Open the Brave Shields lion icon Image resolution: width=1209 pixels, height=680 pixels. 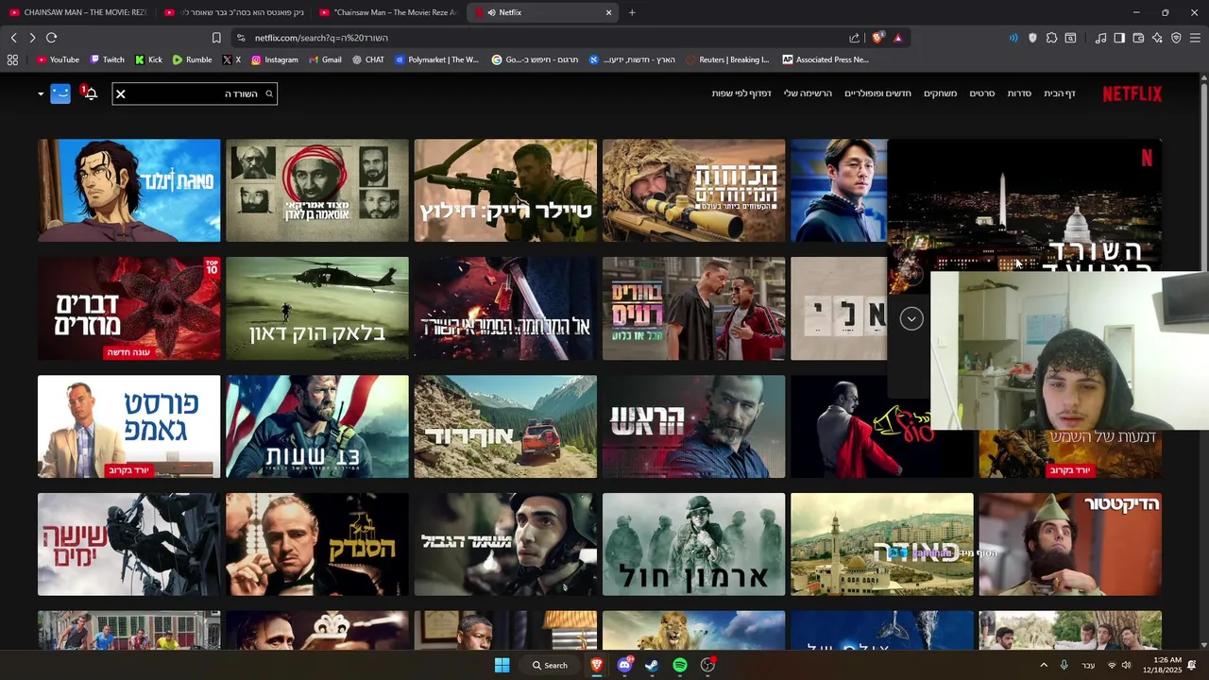point(877,38)
